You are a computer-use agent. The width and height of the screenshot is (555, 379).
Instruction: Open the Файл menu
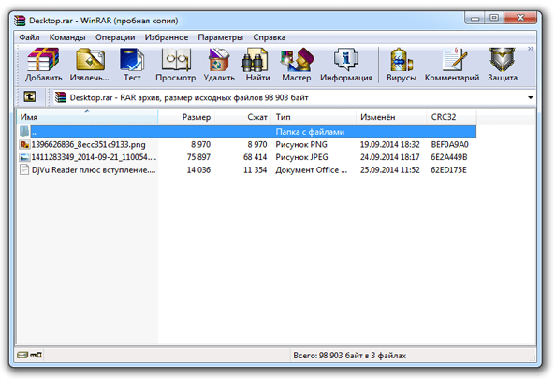(x=29, y=37)
